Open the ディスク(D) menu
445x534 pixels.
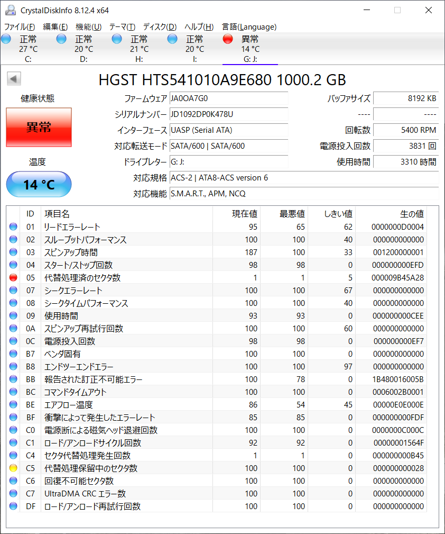tap(160, 26)
